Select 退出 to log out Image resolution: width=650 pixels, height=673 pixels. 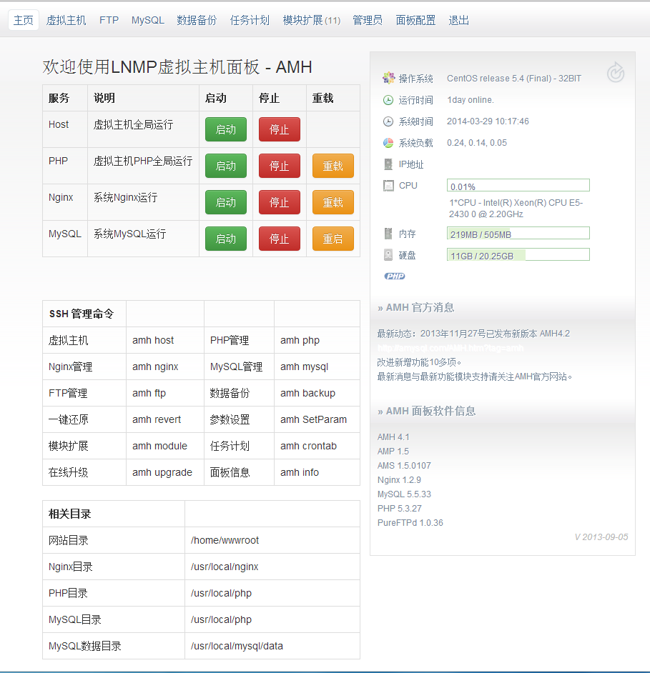458,21
